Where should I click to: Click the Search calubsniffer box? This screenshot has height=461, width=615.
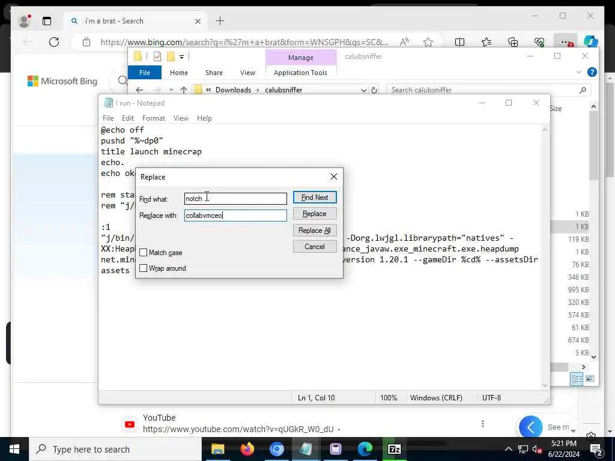[483, 90]
